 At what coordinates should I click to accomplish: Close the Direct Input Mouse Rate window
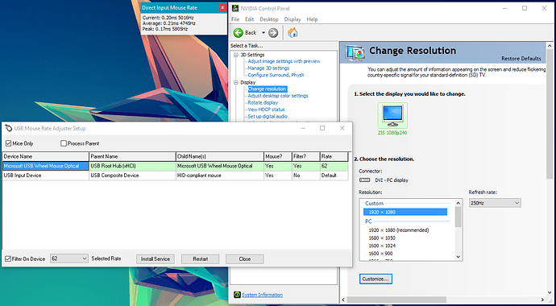(x=222, y=8)
